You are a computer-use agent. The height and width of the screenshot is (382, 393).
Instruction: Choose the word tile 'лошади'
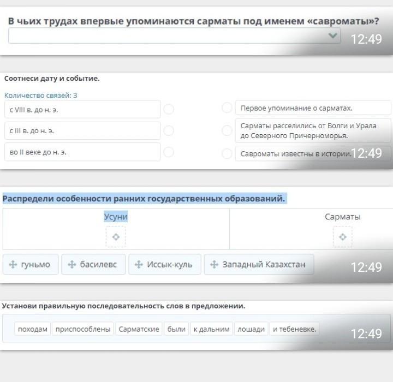(251, 329)
